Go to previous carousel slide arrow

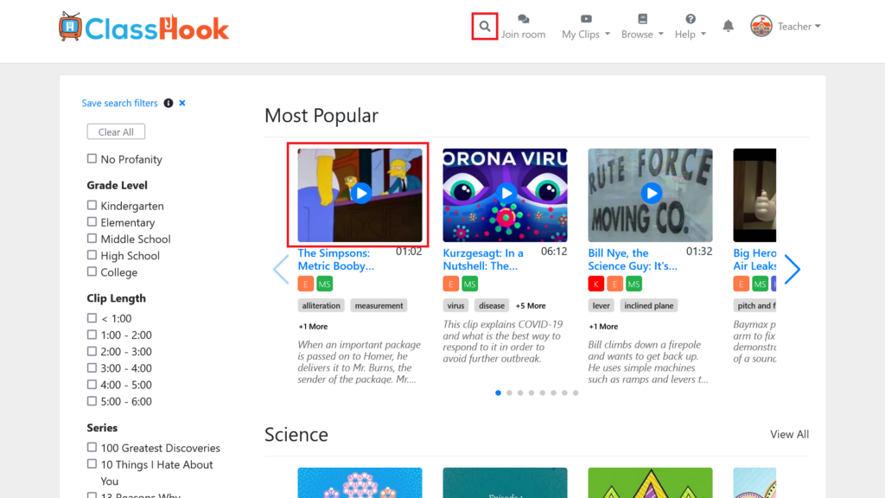[281, 269]
